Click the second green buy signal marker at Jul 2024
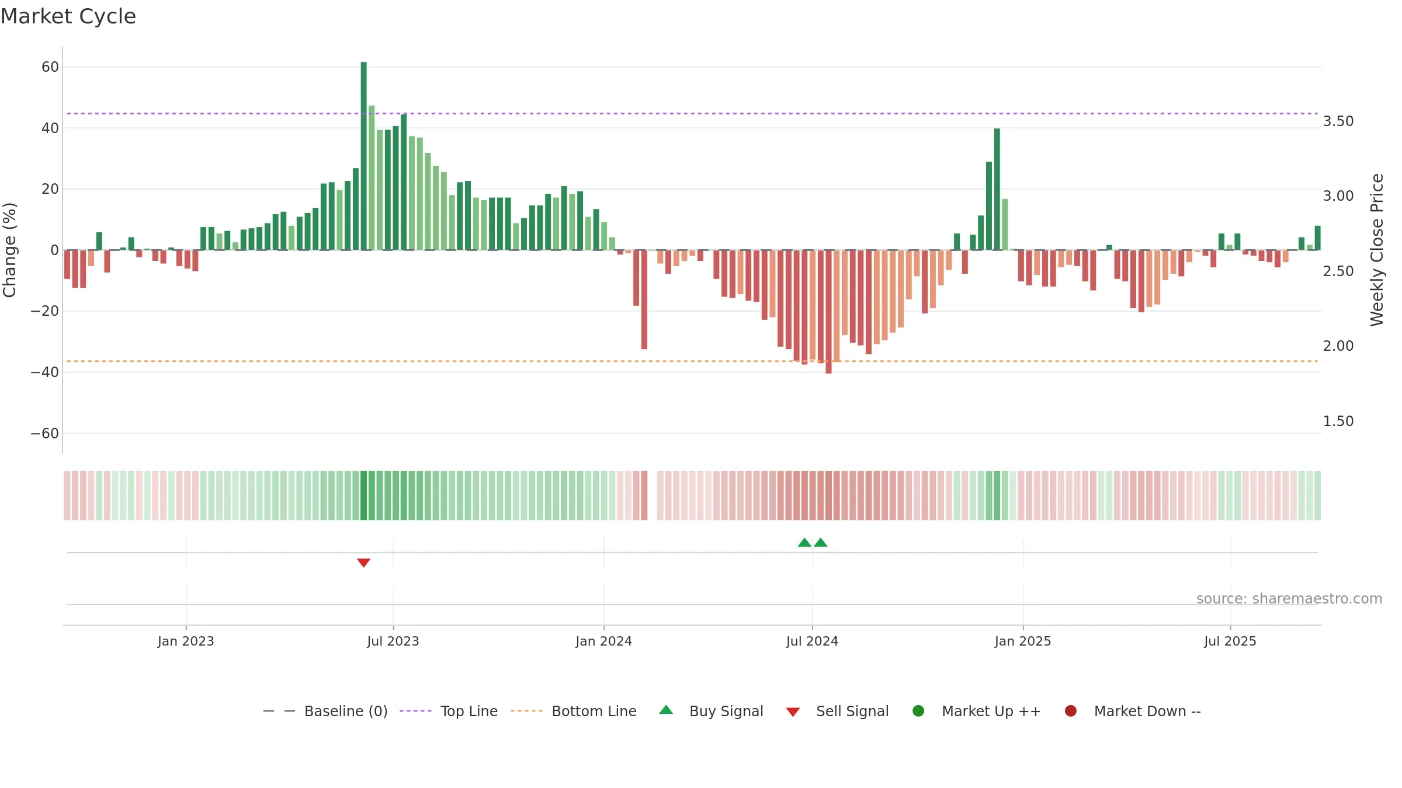1402x788 pixels. point(821,542)
